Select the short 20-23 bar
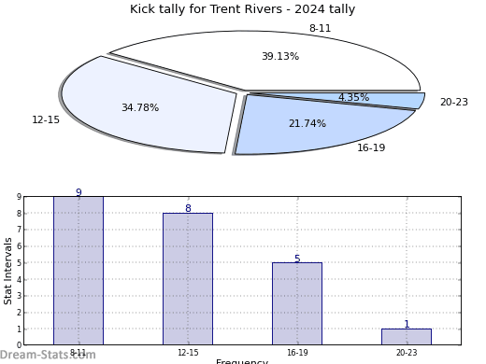The width and height of the screenshot is (486, 364). [x=407, y=337]
